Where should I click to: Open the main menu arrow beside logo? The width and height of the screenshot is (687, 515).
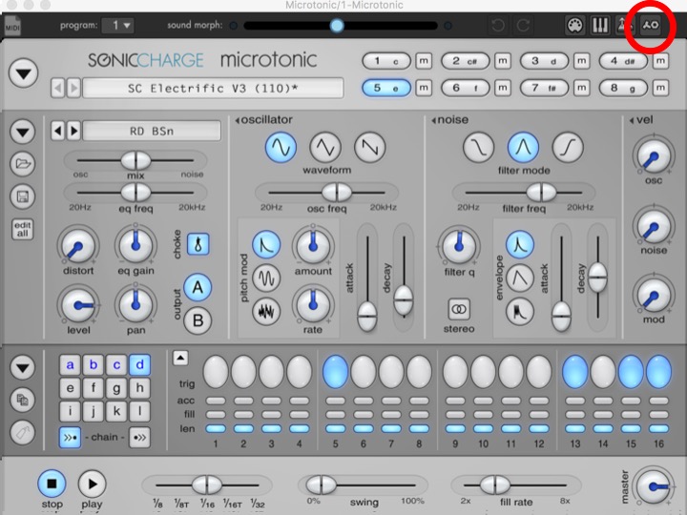[x=23, y=73]
